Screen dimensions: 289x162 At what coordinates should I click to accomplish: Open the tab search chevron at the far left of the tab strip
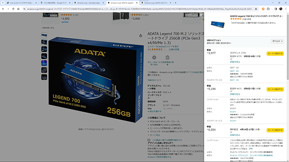[3, 3]
